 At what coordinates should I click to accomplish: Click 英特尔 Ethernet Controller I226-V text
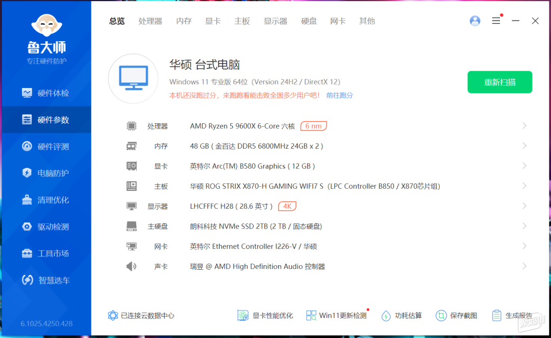pyautogui.click(x=254, y=246)
